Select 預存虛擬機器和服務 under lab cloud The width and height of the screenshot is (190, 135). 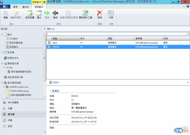[21, 71]
